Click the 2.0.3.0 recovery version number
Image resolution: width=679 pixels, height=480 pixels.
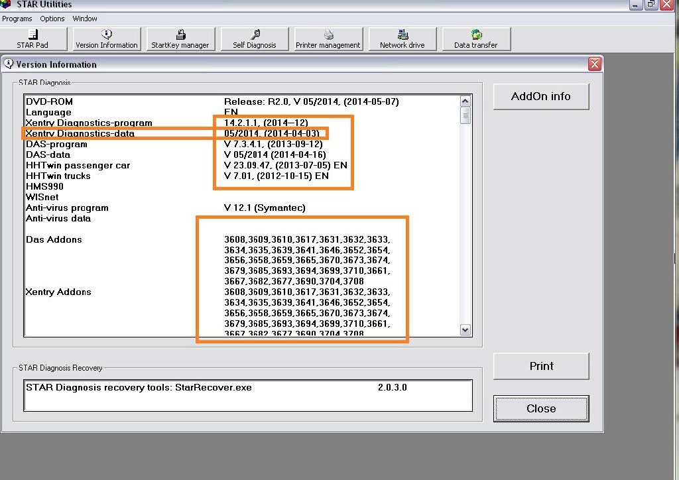tap(393, 387)
